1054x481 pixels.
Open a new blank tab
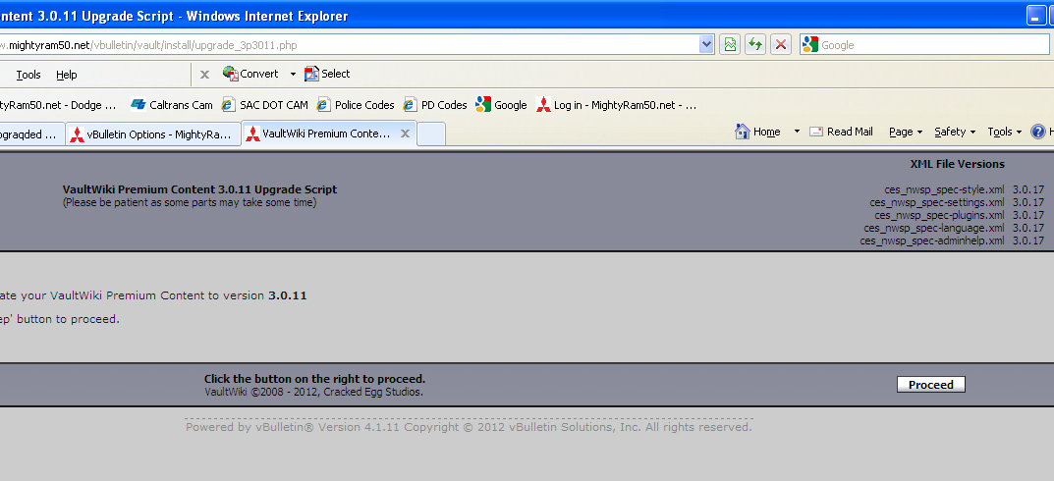(431, 134)
